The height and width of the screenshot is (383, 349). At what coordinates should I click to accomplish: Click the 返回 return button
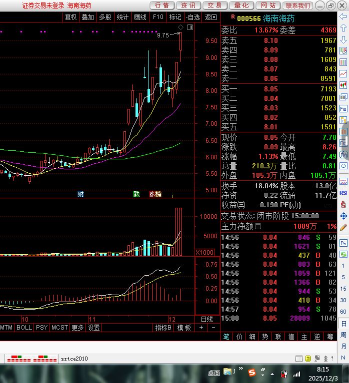(x=211, y=17)
